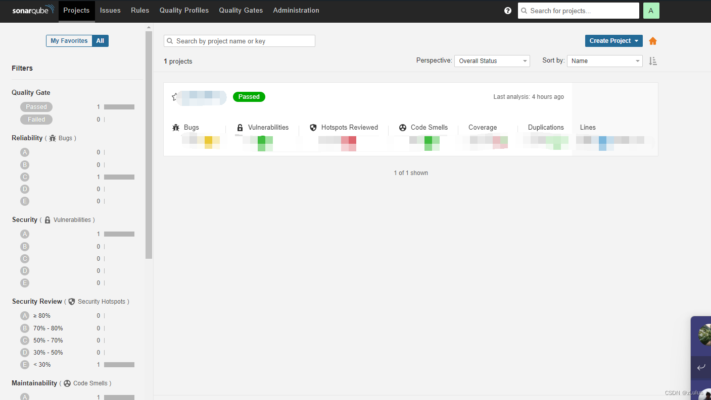
Task: Filter Security Review by < 30%
Action: coord(36,365)
